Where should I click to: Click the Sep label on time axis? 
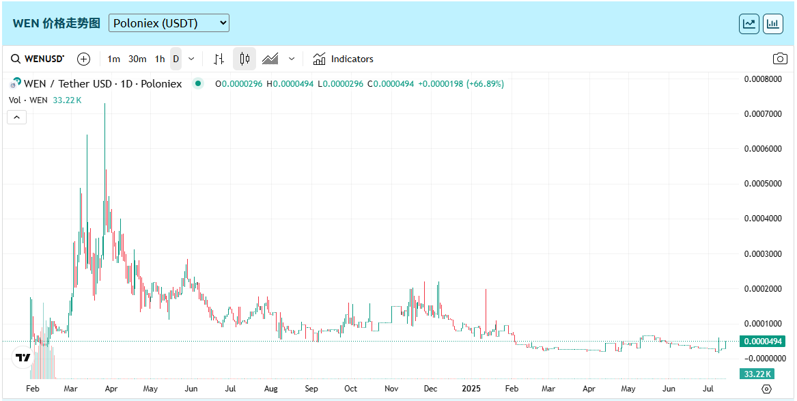pos(311,389)
